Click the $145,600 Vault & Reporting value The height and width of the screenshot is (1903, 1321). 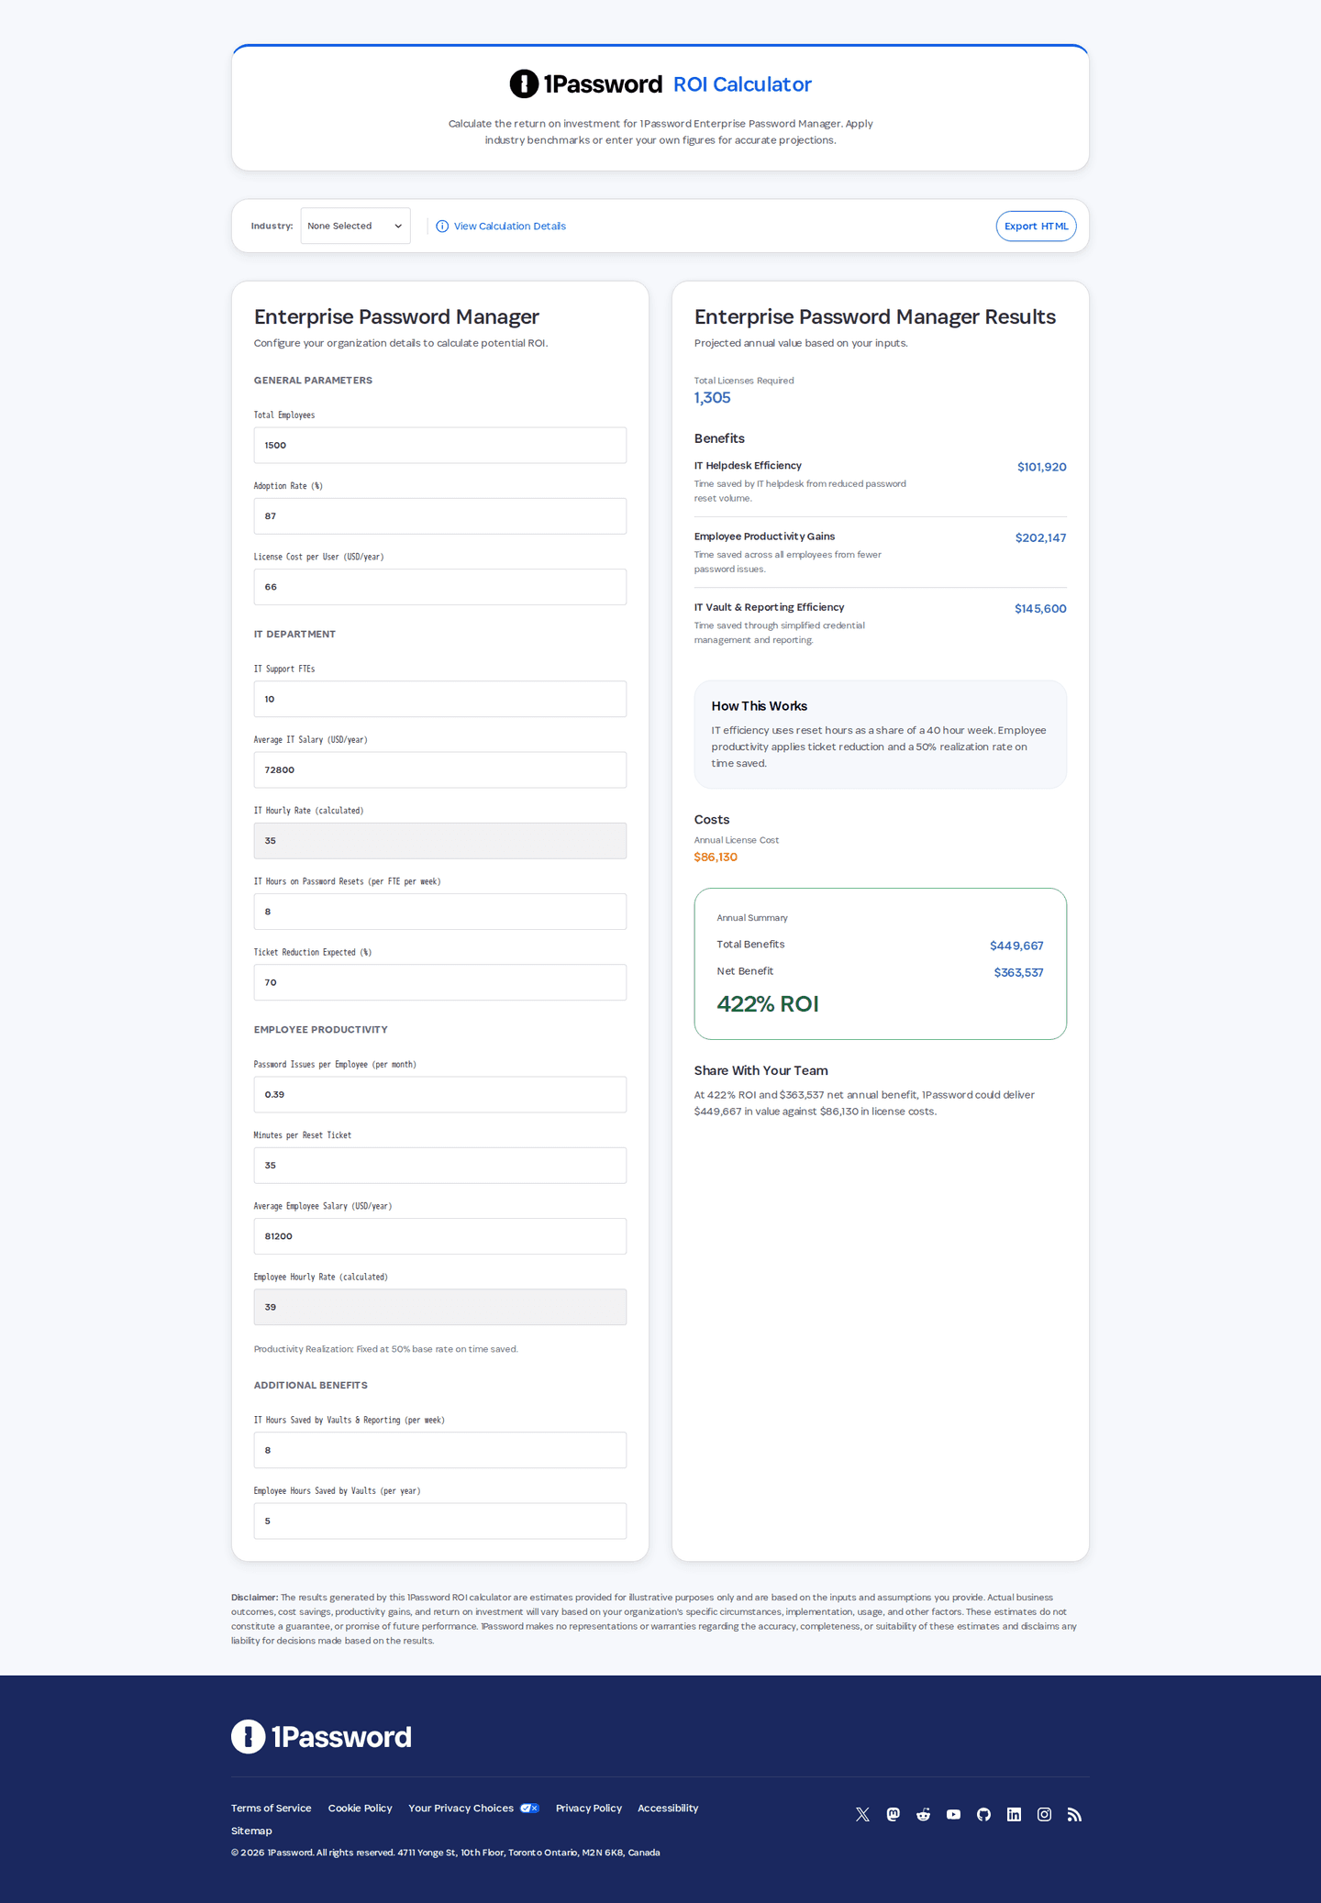(x=1040, y=609)
